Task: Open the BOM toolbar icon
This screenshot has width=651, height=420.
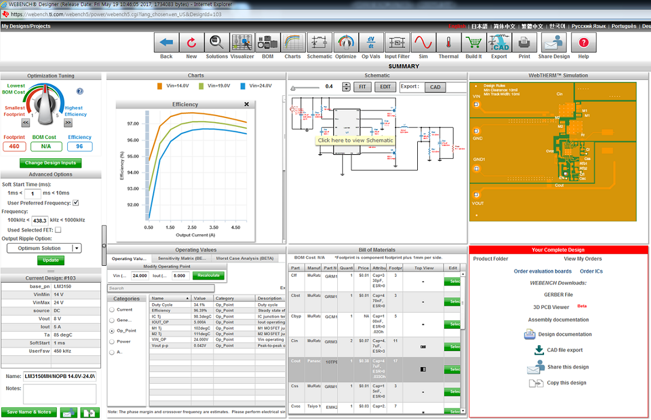Action: (268, 42)
